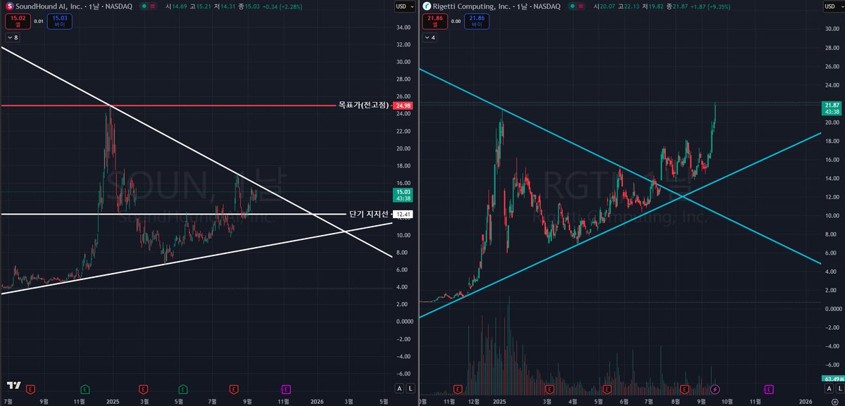Image resolution: width=845 pixels, height=406 pixels.
Task: Click the 34.00 label on SoundHound price axis
Action: tap(403, 27)
